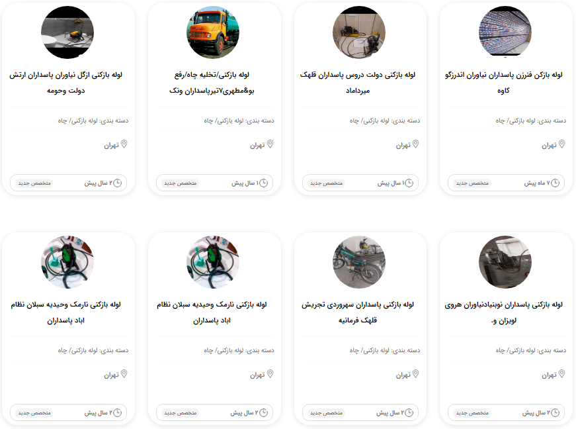Viewport: 576px width, 429px height.
Task: Click location pin icon on اندرزگو کاوه card
Action: [x=561, y=144]
